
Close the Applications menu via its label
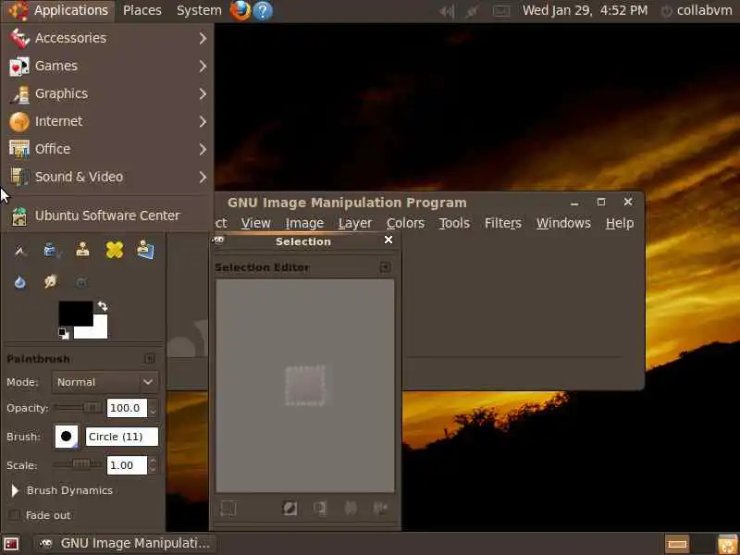click(x=71, y=10)
